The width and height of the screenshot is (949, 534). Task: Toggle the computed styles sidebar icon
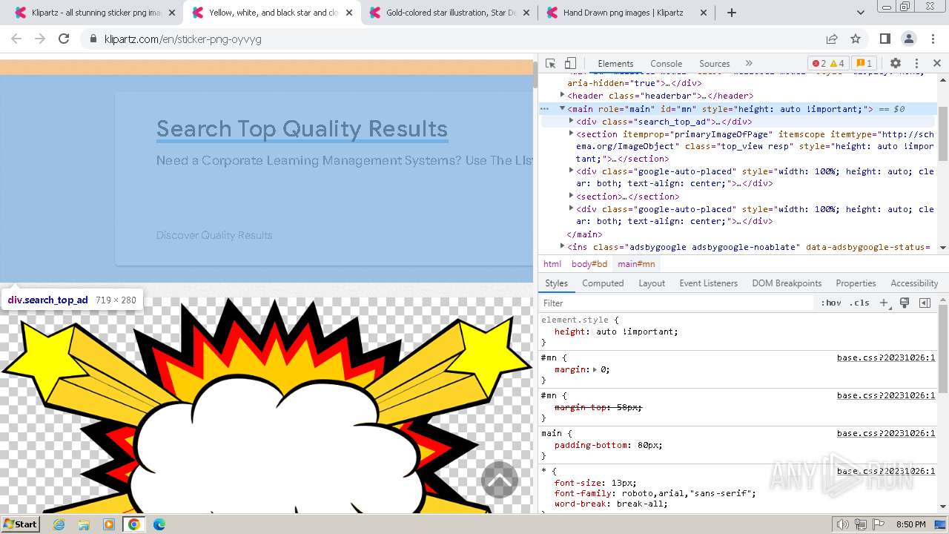click(925, 303)
